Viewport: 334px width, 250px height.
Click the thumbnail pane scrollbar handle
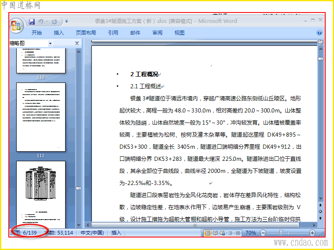click(78, 188)
